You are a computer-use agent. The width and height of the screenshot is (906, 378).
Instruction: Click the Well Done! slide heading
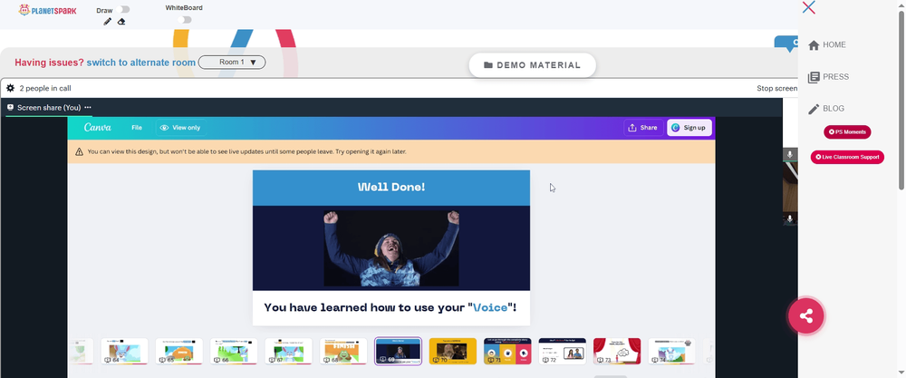click(391, 188)
